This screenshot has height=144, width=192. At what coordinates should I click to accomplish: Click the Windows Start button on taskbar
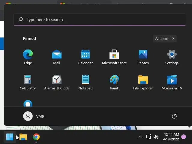(x=10, y=137)
